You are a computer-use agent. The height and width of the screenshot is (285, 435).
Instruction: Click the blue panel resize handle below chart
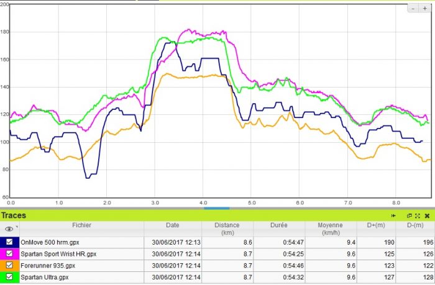point(216,208)
